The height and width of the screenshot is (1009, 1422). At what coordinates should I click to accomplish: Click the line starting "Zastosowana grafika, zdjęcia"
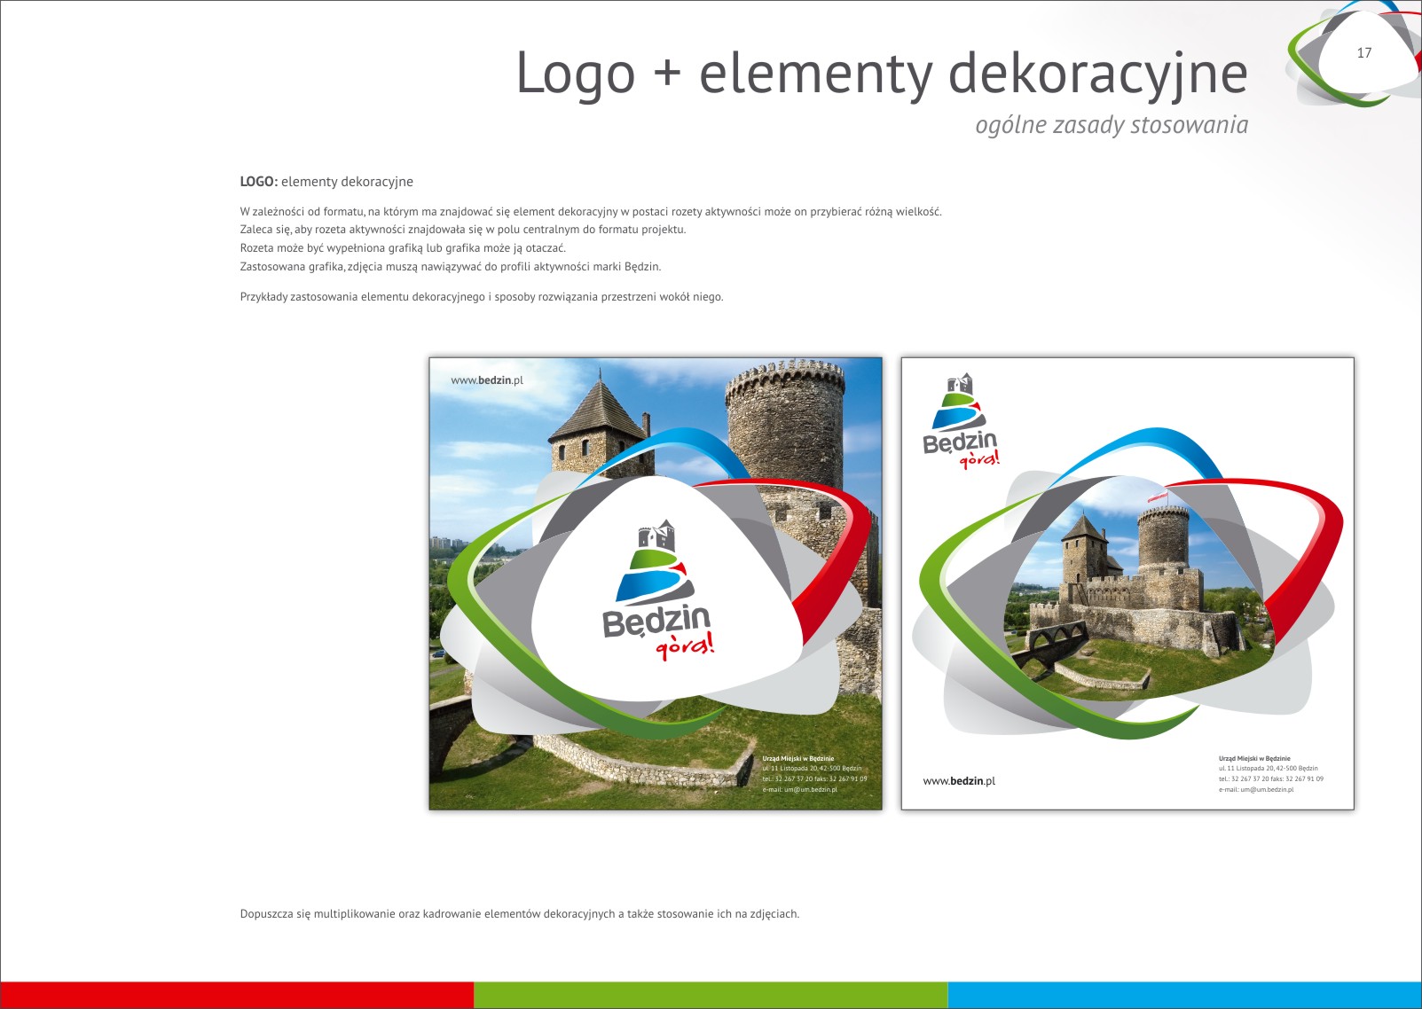(x=451, y=267)
